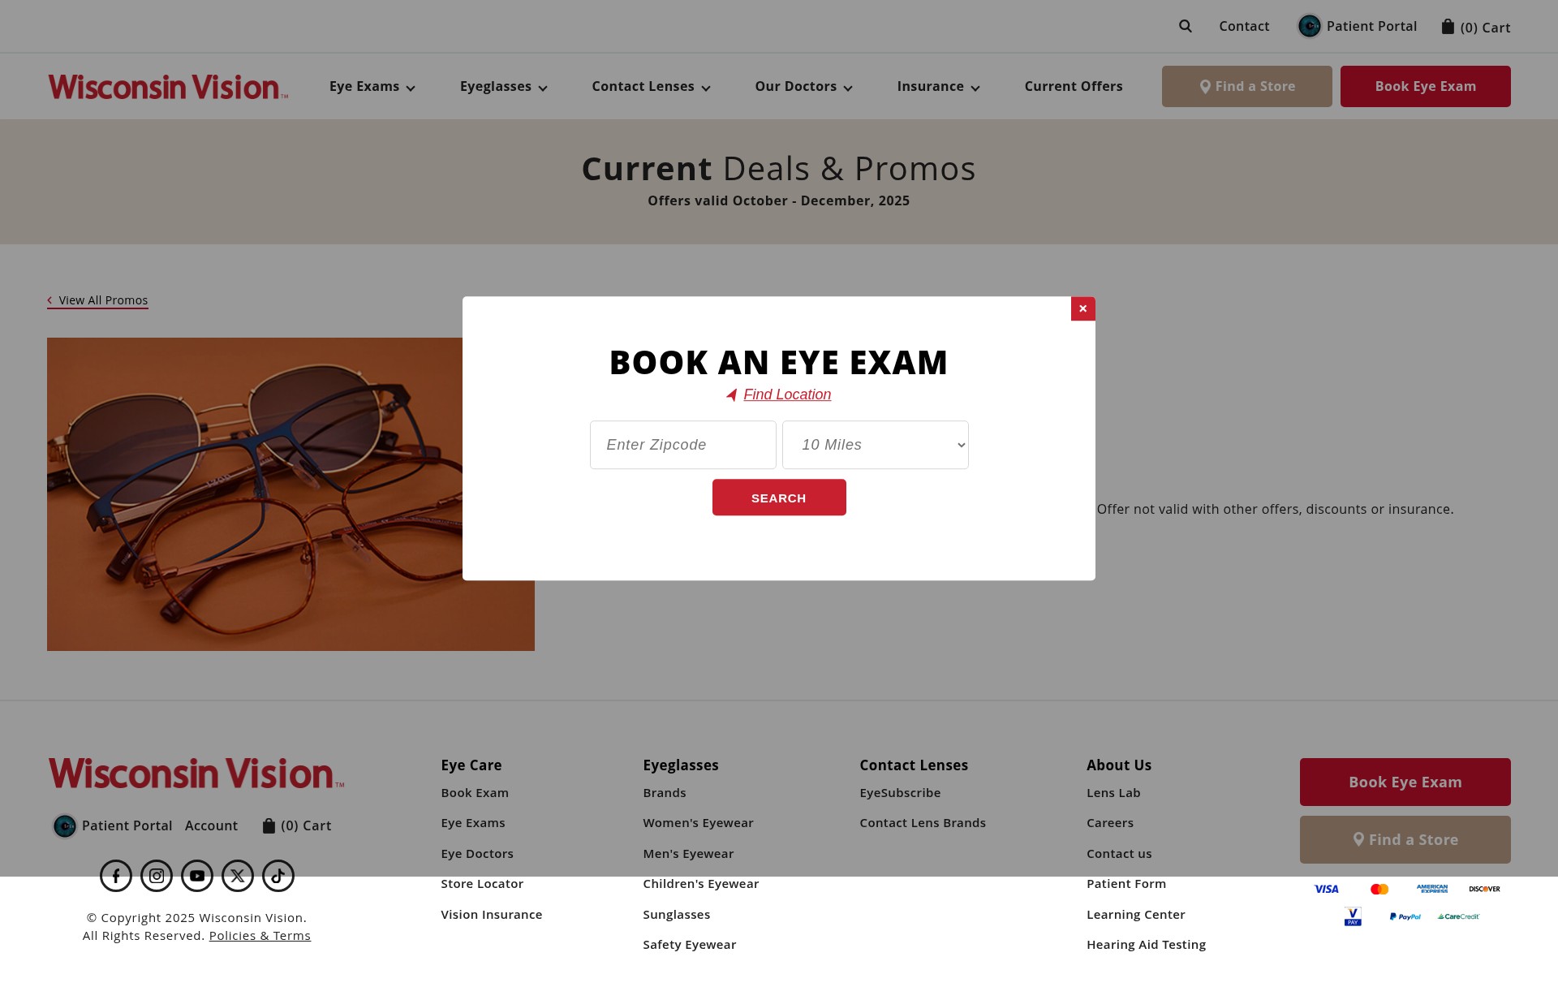
Task: Open the Lens Lab footer link
Action: pyautogui.click(x=1113, y=793)
